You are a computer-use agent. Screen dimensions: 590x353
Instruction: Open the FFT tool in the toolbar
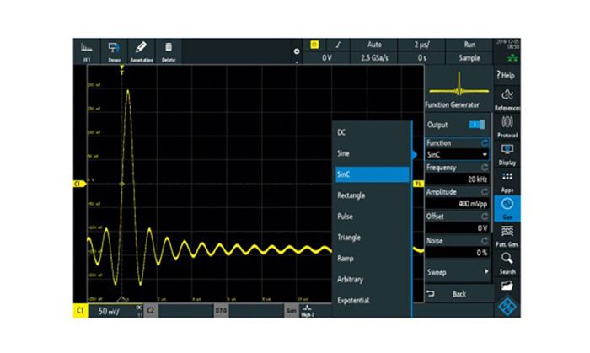click(x=87, y=51)
